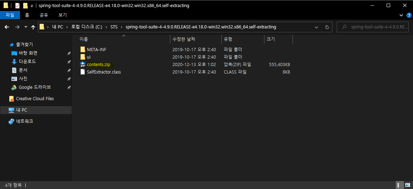Switch to the 홈 ribbon tab
413x189 pixels.
pyautogui.click(x=27, y=15)
